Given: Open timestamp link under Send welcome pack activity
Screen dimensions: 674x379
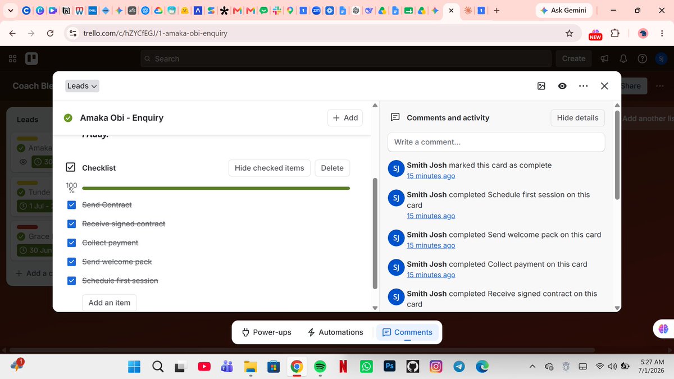Looking at the screenshot, I should (431, 245).
